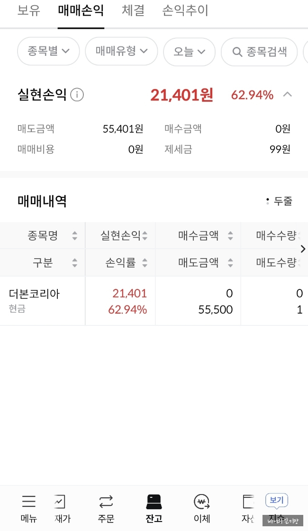308x531 pixels.
Task: Open the 이체 transfer icon
Action: coord(202,502)
